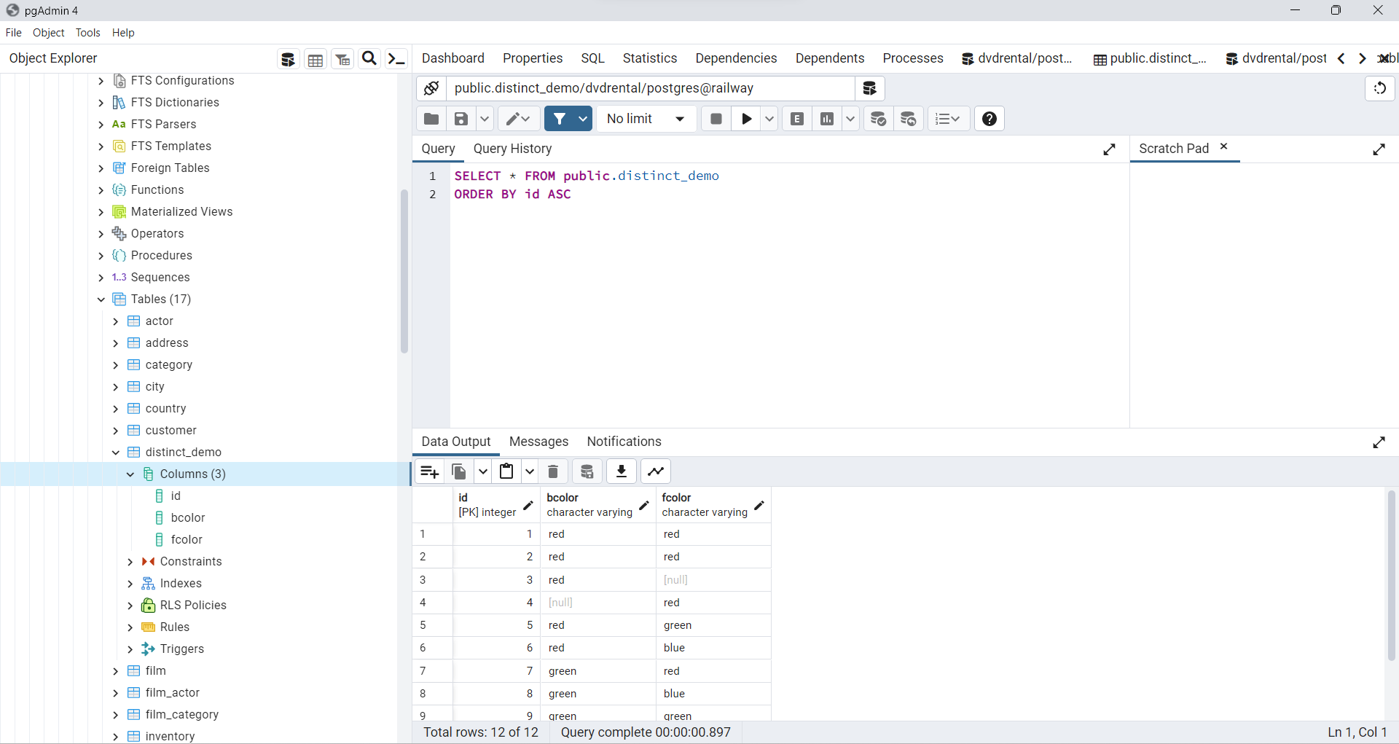Image resolution: width=1399 pixels, height=744 pixels.
Task: Open the query tool help question icon
Action: tap(990, 119)
